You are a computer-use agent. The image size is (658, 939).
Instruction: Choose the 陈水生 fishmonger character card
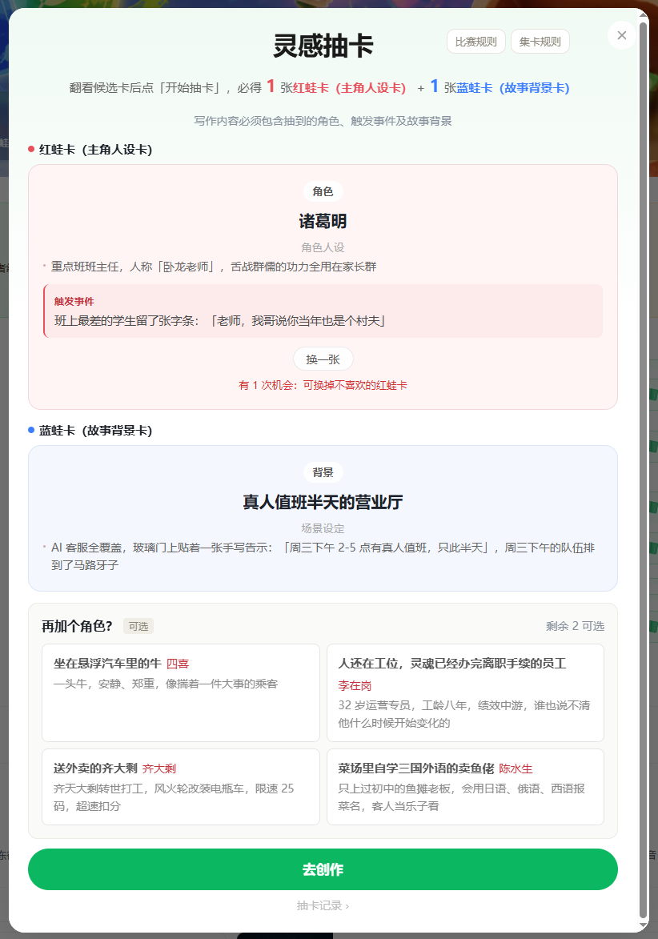click(x=465, y=787)
